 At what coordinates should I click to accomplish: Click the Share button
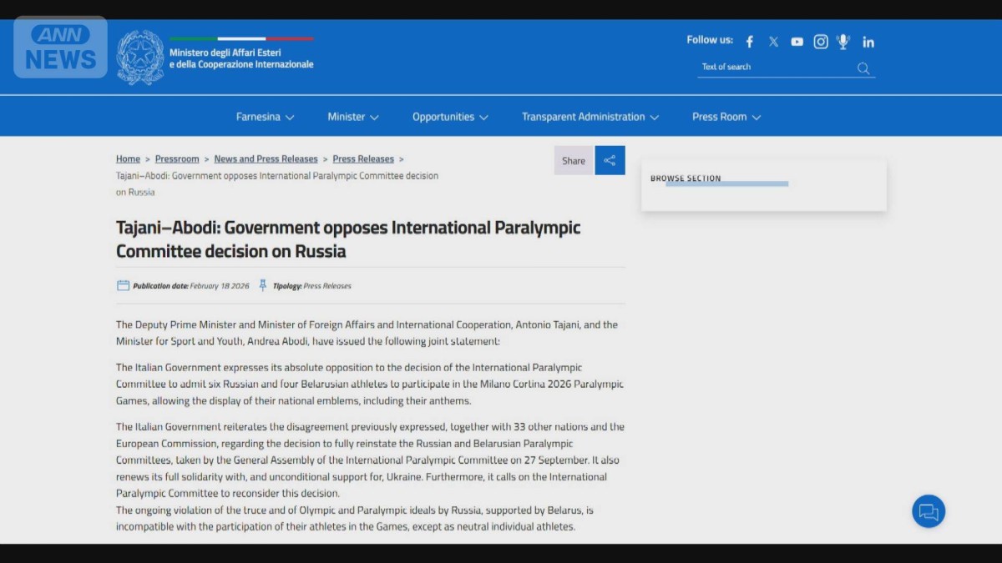tap(573, 160)
